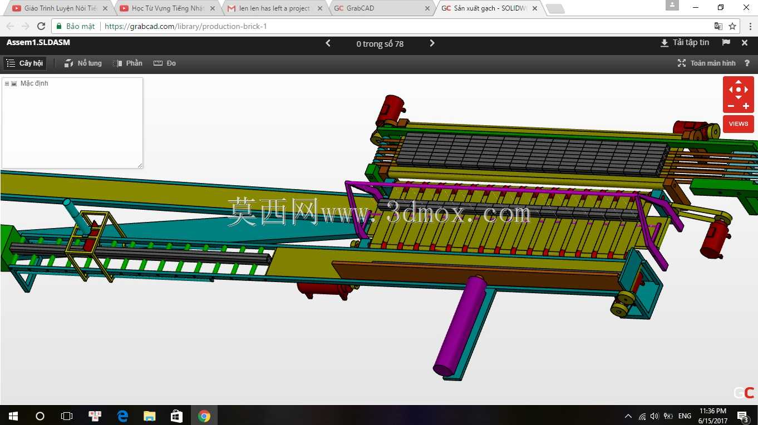Viewport: 758px width, 425px height.
Task: Open the Windows Start menu
Action: pyautogui.click(x=13, y=416)
